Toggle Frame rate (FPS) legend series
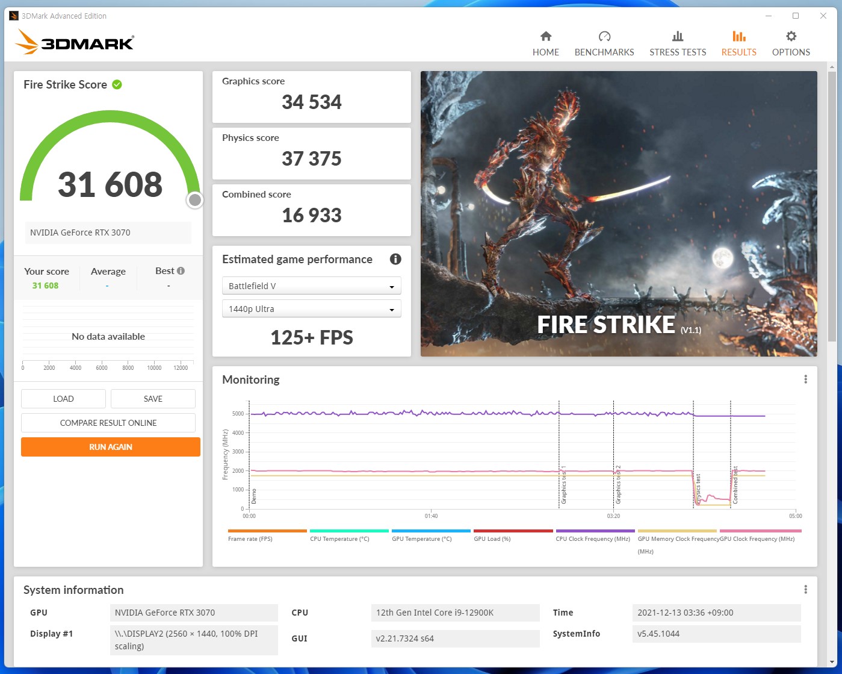The width and height of the screenshot is (842, 674). click(x=267, y=536)
